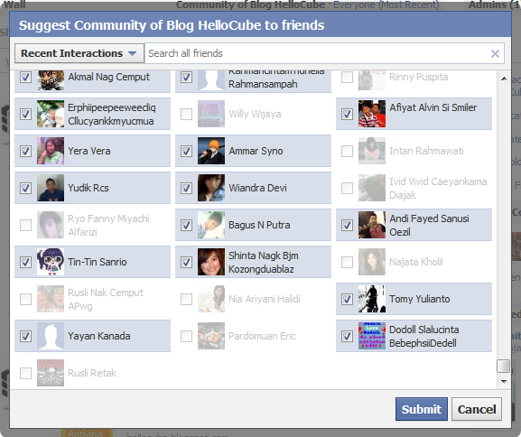Click Dodoll Slalucinta BebephsiiDedell's avatar
This screenshot has height=437, width=521.
click(x=372, y=336)
